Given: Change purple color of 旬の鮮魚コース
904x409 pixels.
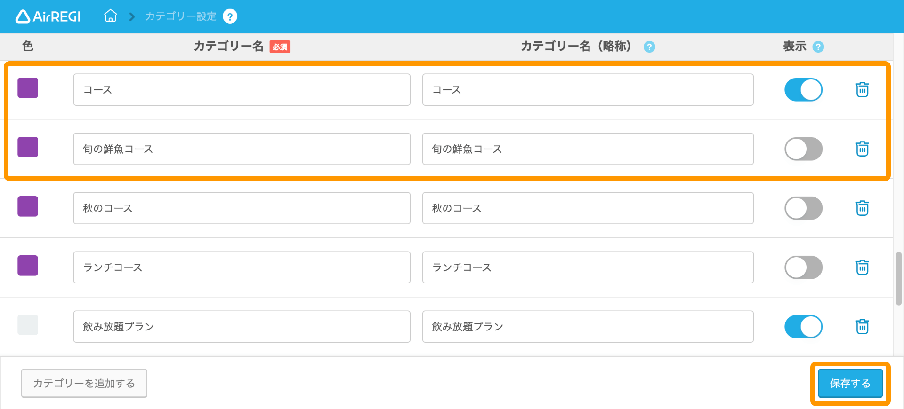Looking at the screenshot, I should point(28,147).
